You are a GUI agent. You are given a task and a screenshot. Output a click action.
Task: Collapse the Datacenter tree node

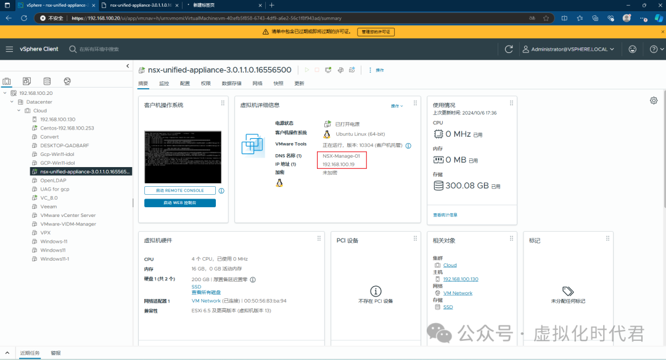[12, 102]
